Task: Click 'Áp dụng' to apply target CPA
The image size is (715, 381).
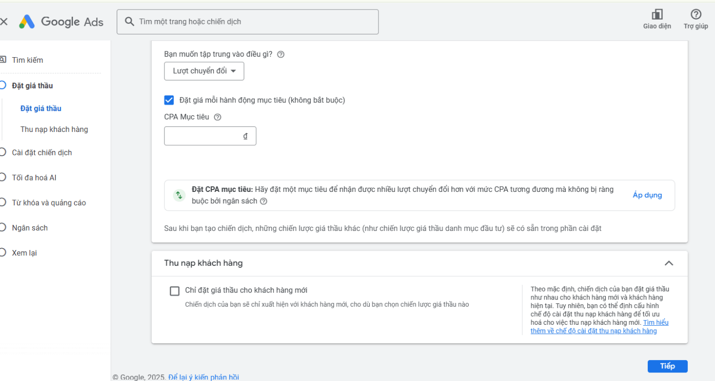Action: (647, 195)
